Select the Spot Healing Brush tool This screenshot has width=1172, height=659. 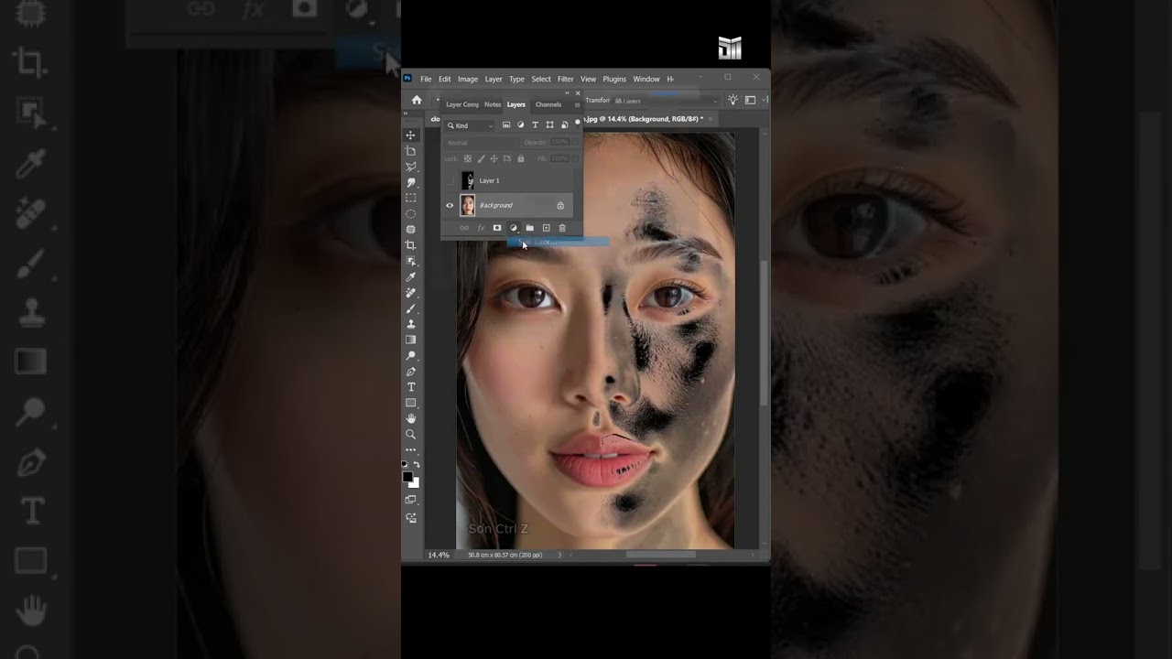[411, 293]
